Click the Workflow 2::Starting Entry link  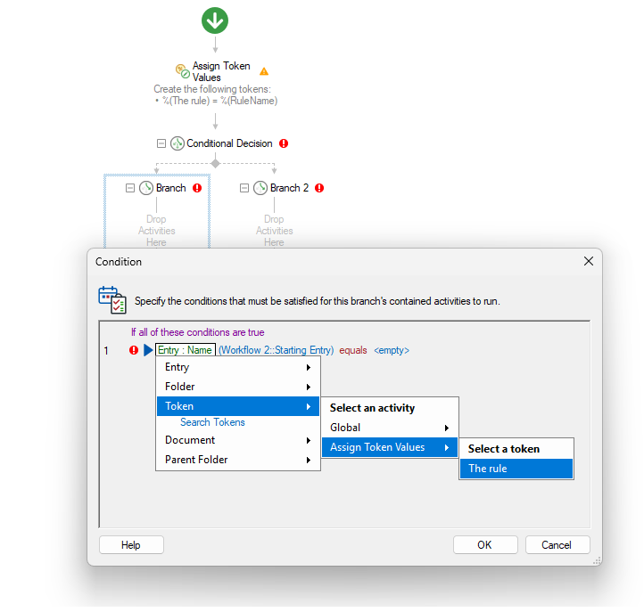click(x=276, y=350)
